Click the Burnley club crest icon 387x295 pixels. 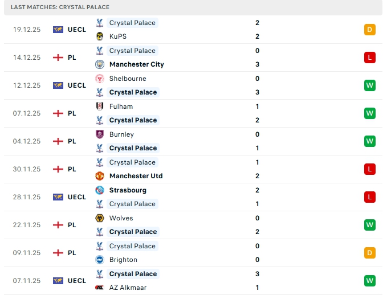[100, 134]
